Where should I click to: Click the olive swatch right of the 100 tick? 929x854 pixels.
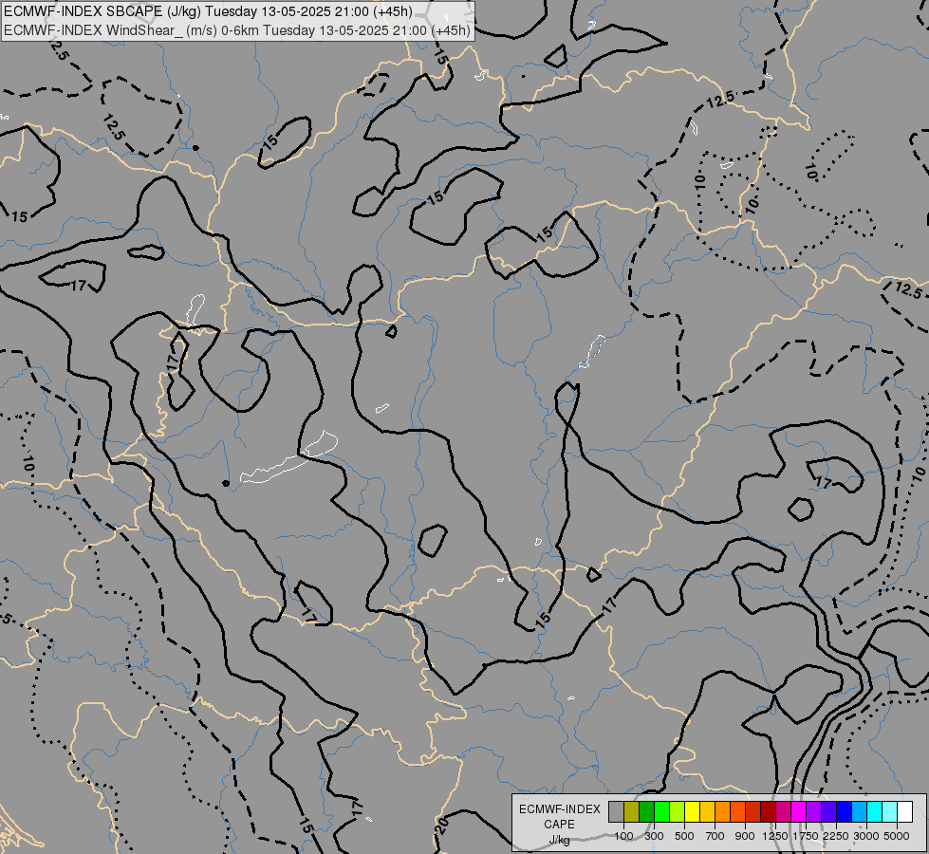coord(632,811)
